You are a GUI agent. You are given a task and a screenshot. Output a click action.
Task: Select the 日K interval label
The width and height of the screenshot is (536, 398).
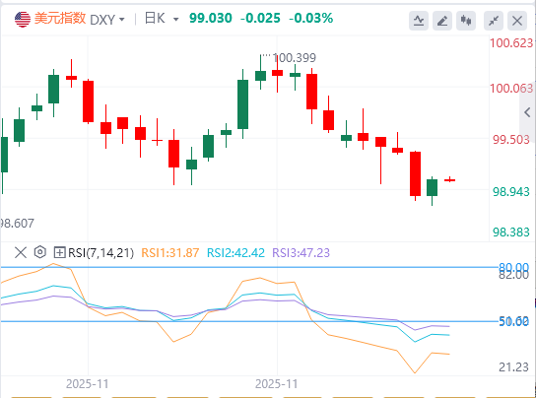point(156,19)
